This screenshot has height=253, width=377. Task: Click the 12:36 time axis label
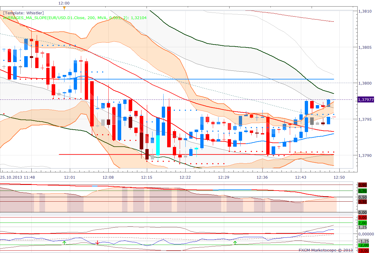(262, 177)
